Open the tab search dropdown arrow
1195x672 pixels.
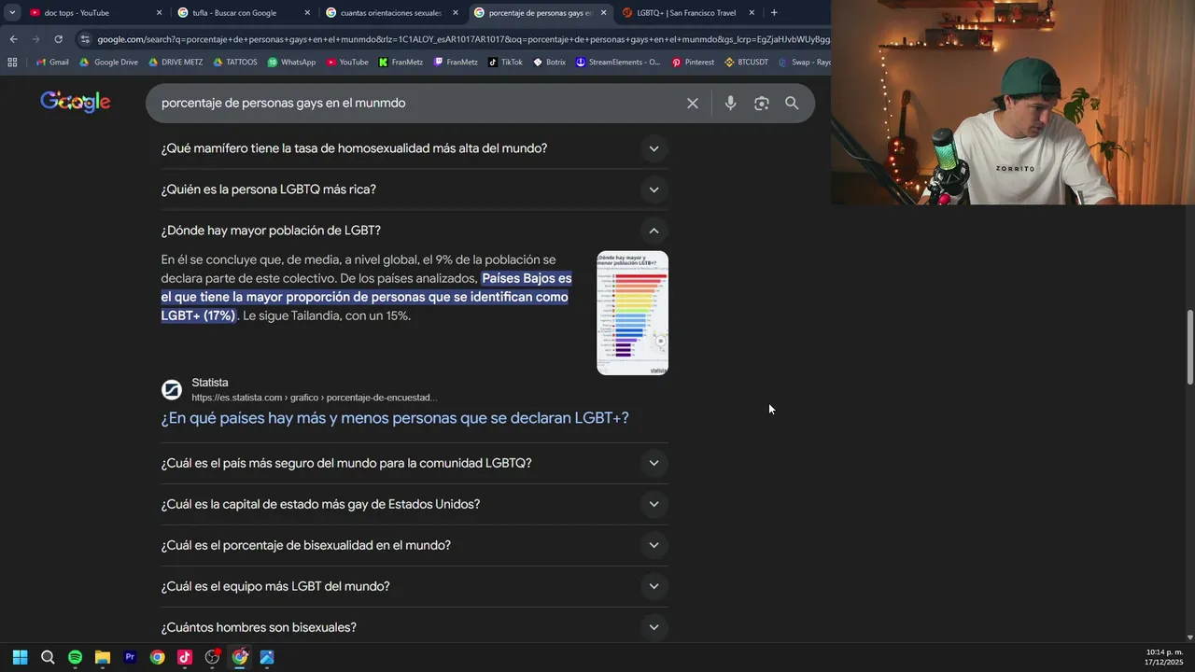(x=12, y=13)
